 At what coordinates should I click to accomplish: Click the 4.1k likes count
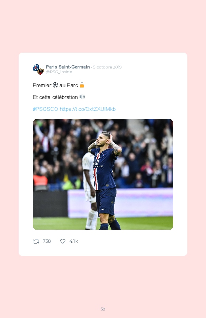click(x=73, y=241)
